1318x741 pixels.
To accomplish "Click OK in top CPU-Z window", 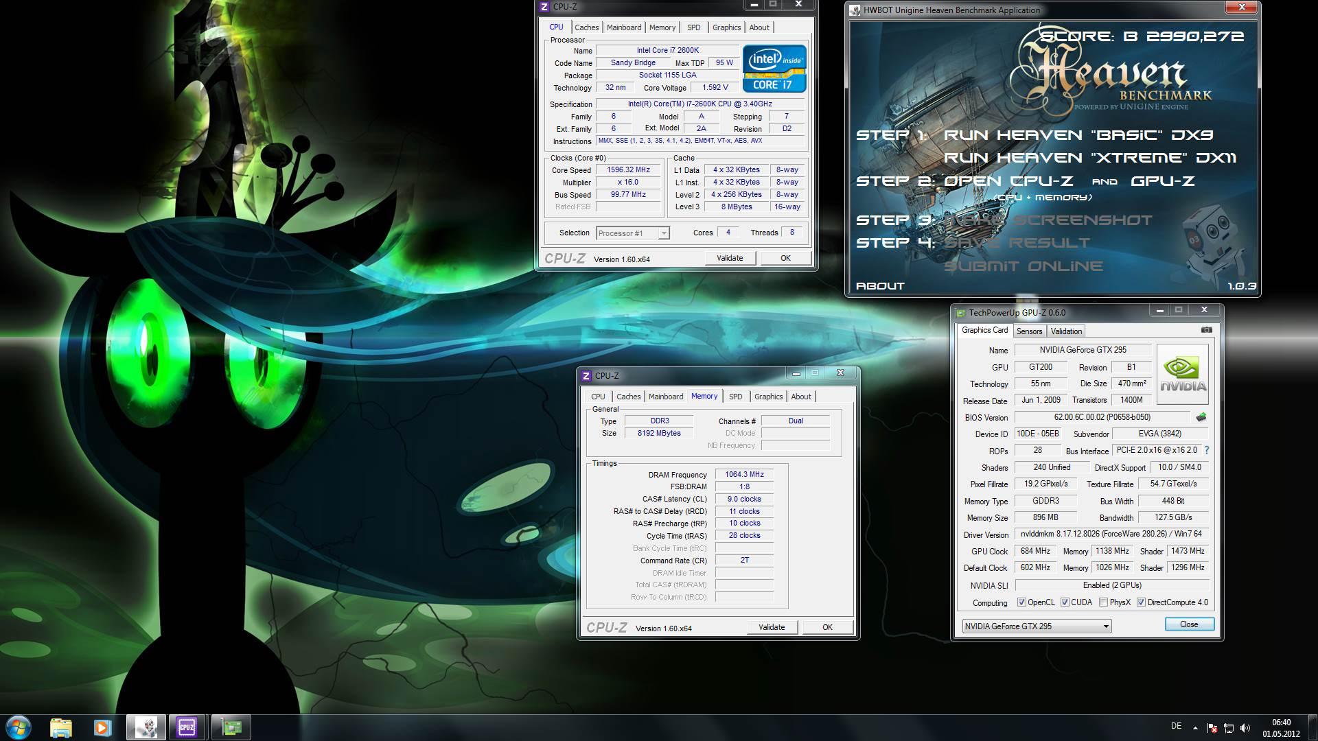I will coord(785,258).
